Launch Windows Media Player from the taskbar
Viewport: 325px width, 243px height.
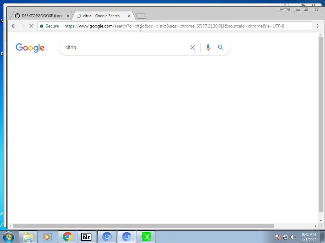[48, 237]
